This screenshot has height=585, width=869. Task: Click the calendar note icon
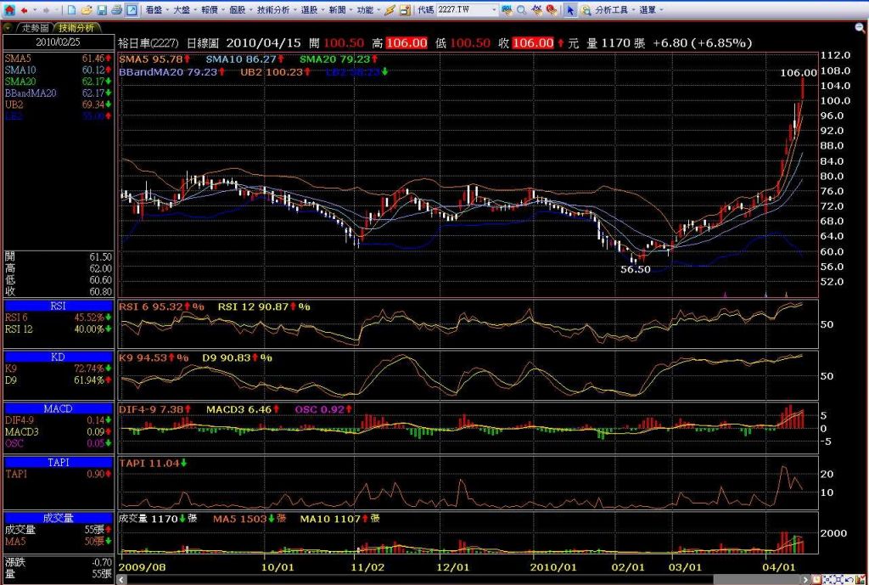point(405,10)
